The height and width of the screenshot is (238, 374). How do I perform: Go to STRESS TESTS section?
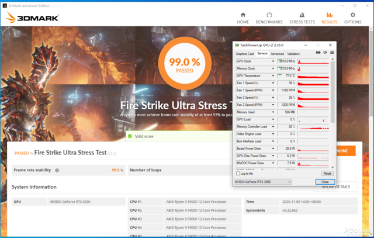point(302,18)
